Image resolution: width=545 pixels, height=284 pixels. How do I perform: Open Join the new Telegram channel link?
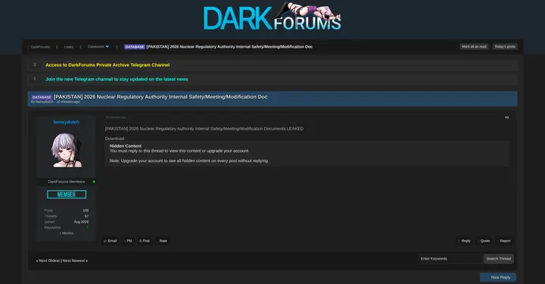click(117, 80)
